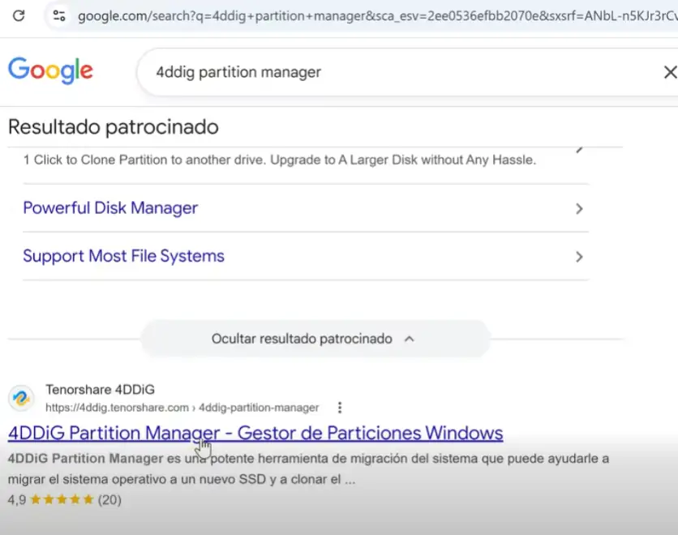Click the partially hidden chevron above ad description
Image resolution: width=678 pixels, height=535 pixels.
pos(579,149)
